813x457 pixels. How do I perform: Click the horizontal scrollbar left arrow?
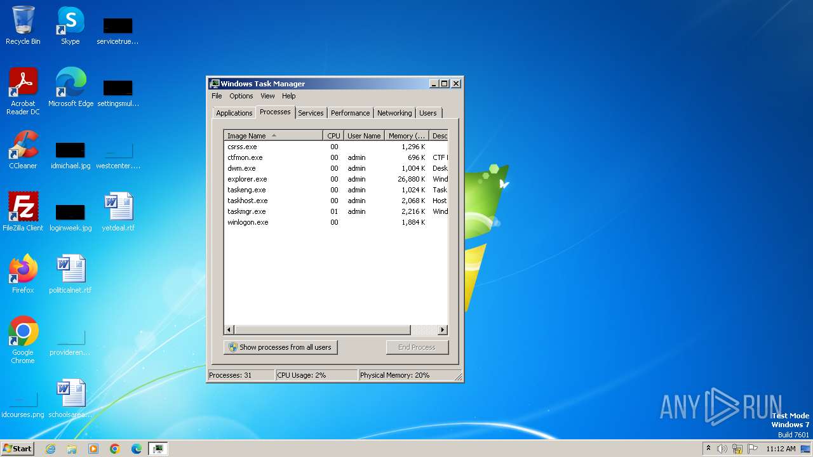pyautogui.click(x=229, y=330)
